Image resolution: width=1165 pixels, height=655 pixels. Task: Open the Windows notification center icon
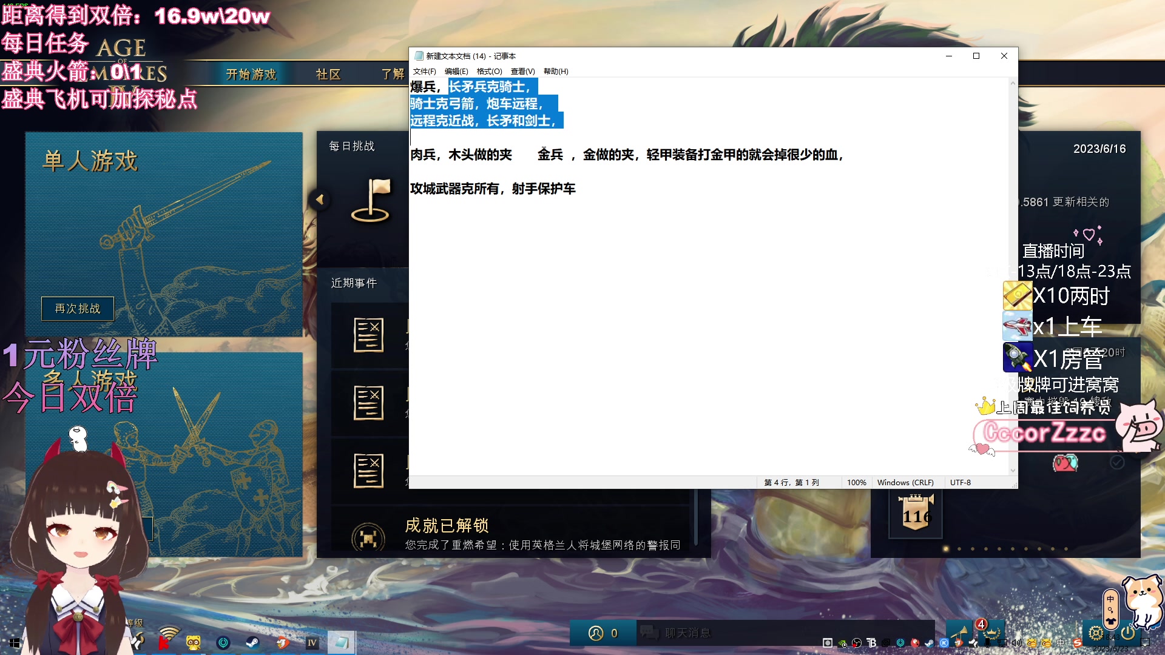coord(1145,642)
